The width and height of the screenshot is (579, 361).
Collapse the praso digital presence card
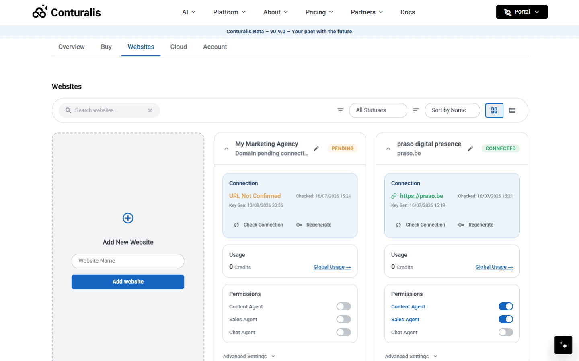(388, 148)
